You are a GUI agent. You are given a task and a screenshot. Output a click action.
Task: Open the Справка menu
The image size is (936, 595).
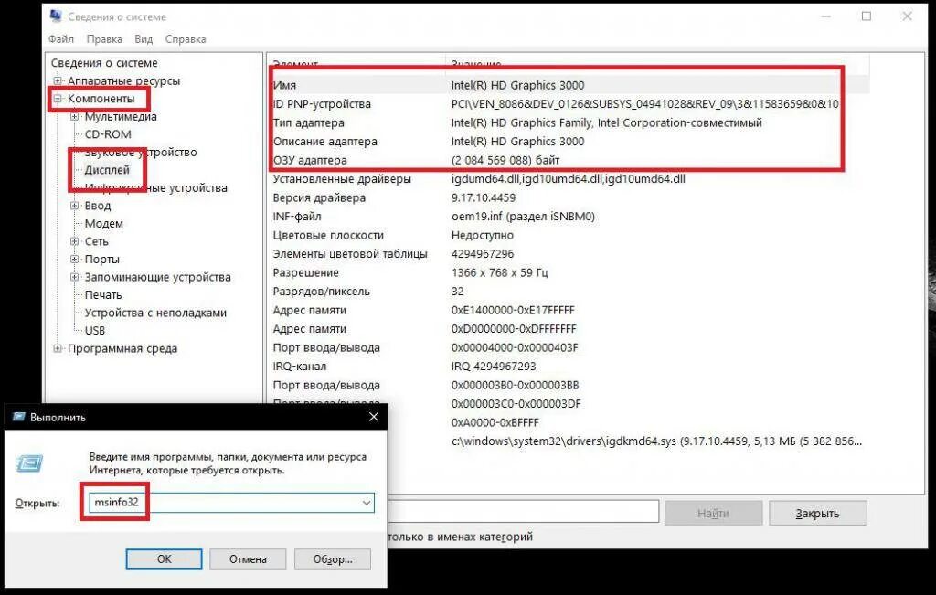186,38
